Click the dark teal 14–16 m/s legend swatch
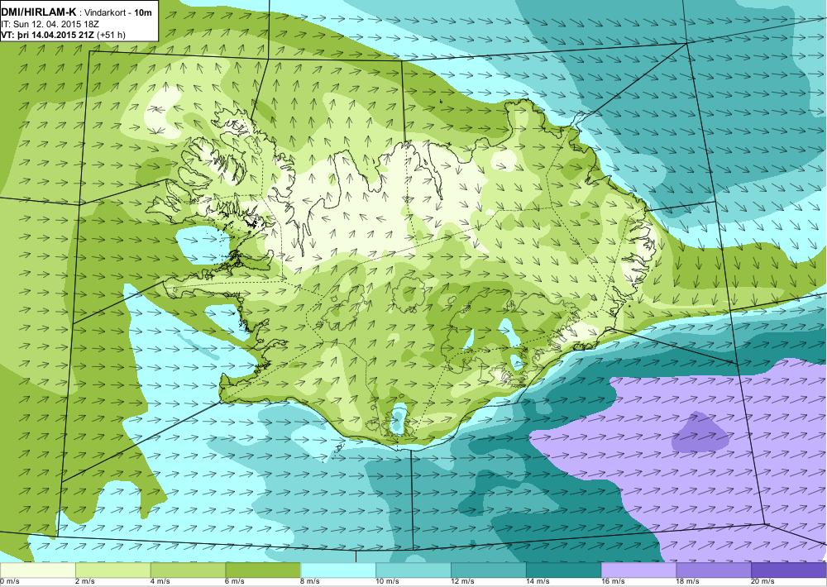 (x=564, y=570)
